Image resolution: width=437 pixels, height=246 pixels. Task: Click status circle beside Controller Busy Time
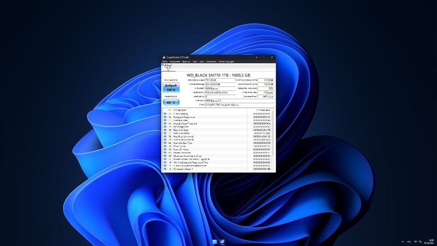165,143
